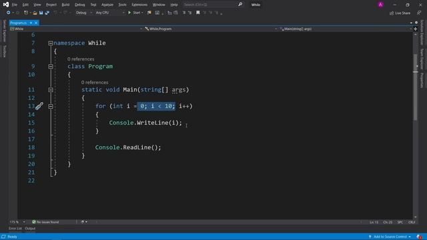Open the View menu
This screenshot has height=240, width=427.
point(37,5)
